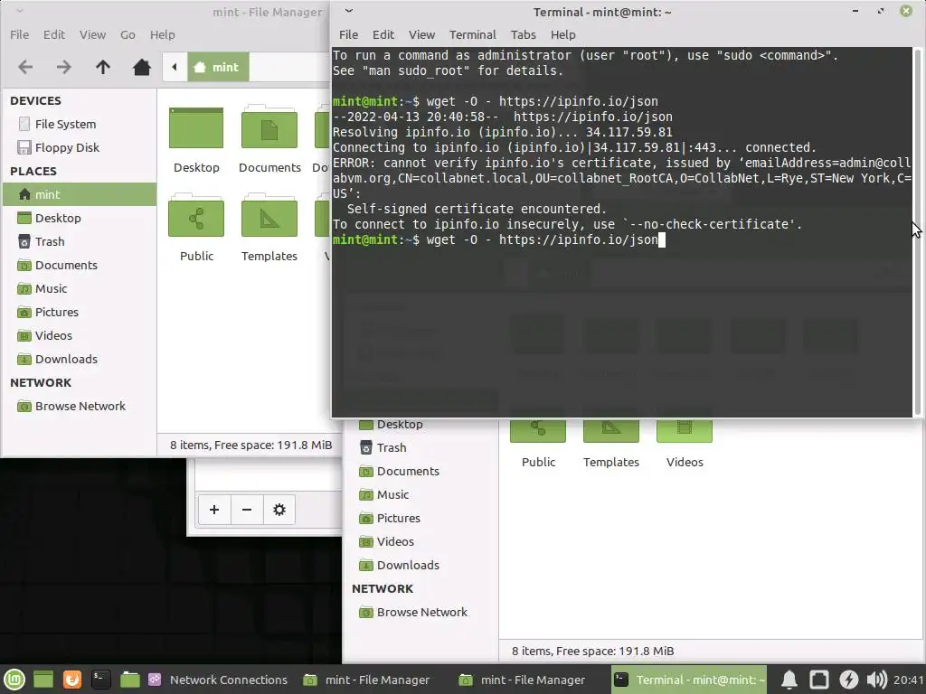The width and height of the screenshot is (926, 694).
Task: Open View menu in front File Manager
Action: point(93,35)
